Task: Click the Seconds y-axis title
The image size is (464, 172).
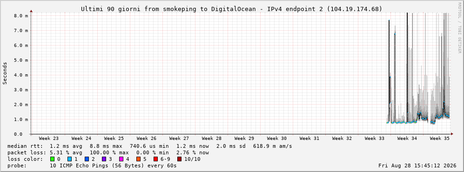Action: pyautogui.click(x=5, y=73)
